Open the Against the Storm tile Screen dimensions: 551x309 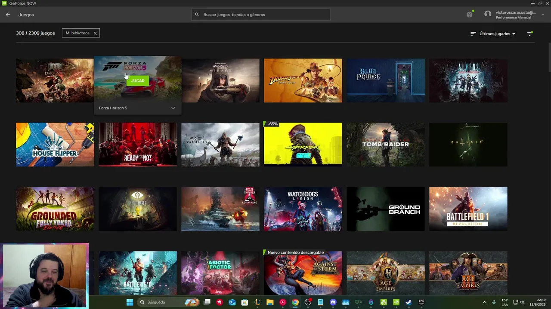pos(303,273)
